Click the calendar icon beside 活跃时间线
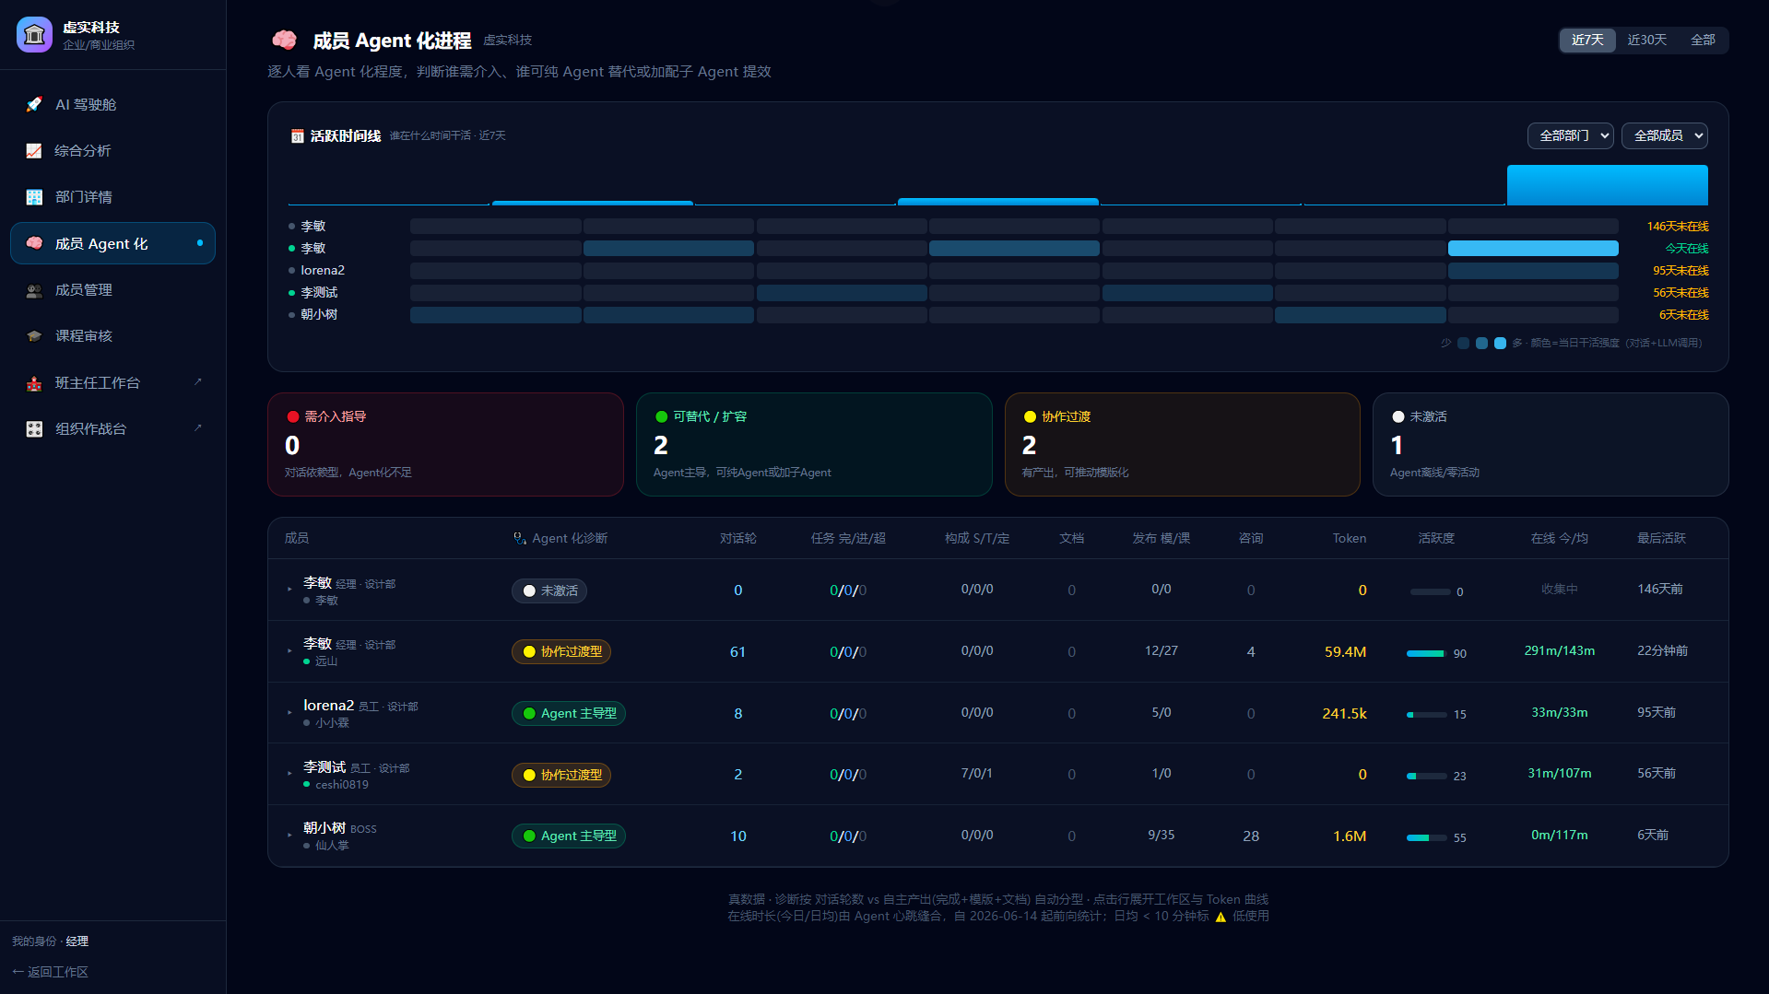This screenshot has height=994, width=1769. tap(297, 136)
